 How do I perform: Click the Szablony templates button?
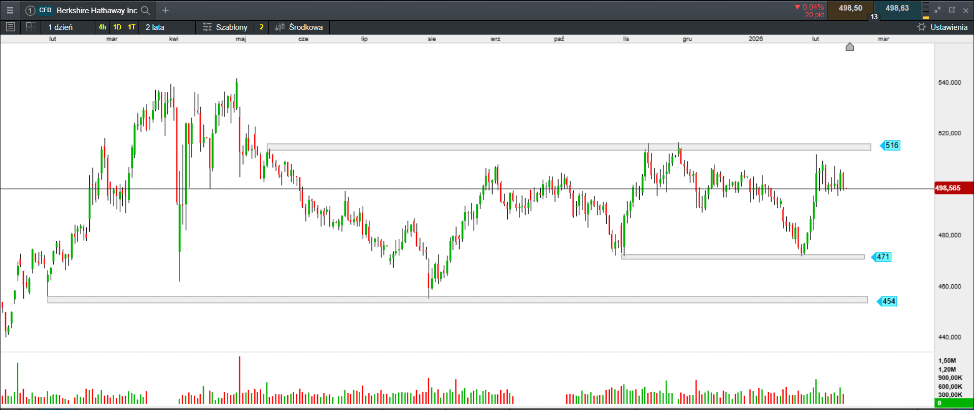[x=225, y=27]
